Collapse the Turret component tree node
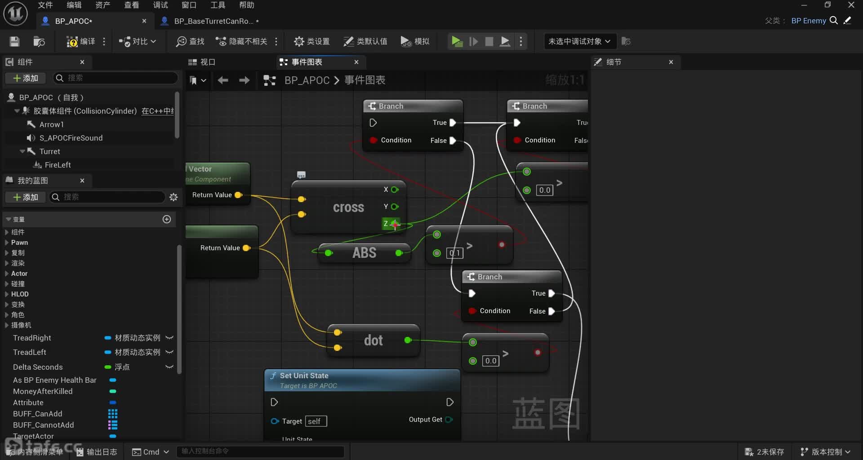Screen dimensions: 863x460 point(22,151)
